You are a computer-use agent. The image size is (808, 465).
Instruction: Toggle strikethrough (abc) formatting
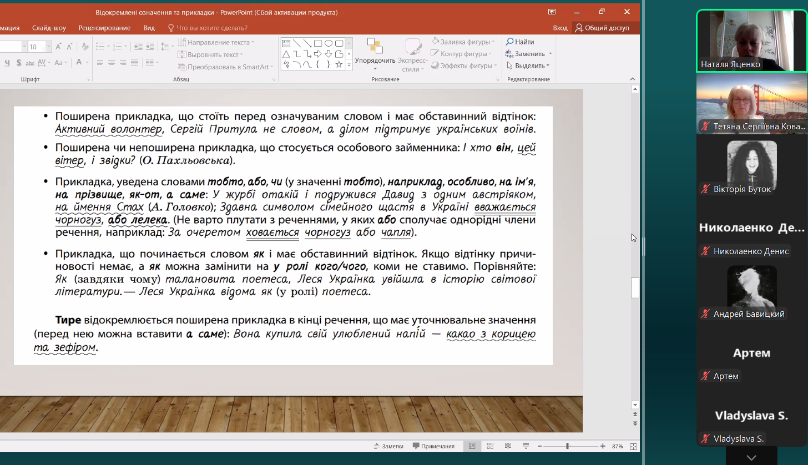tap(31, 63)
